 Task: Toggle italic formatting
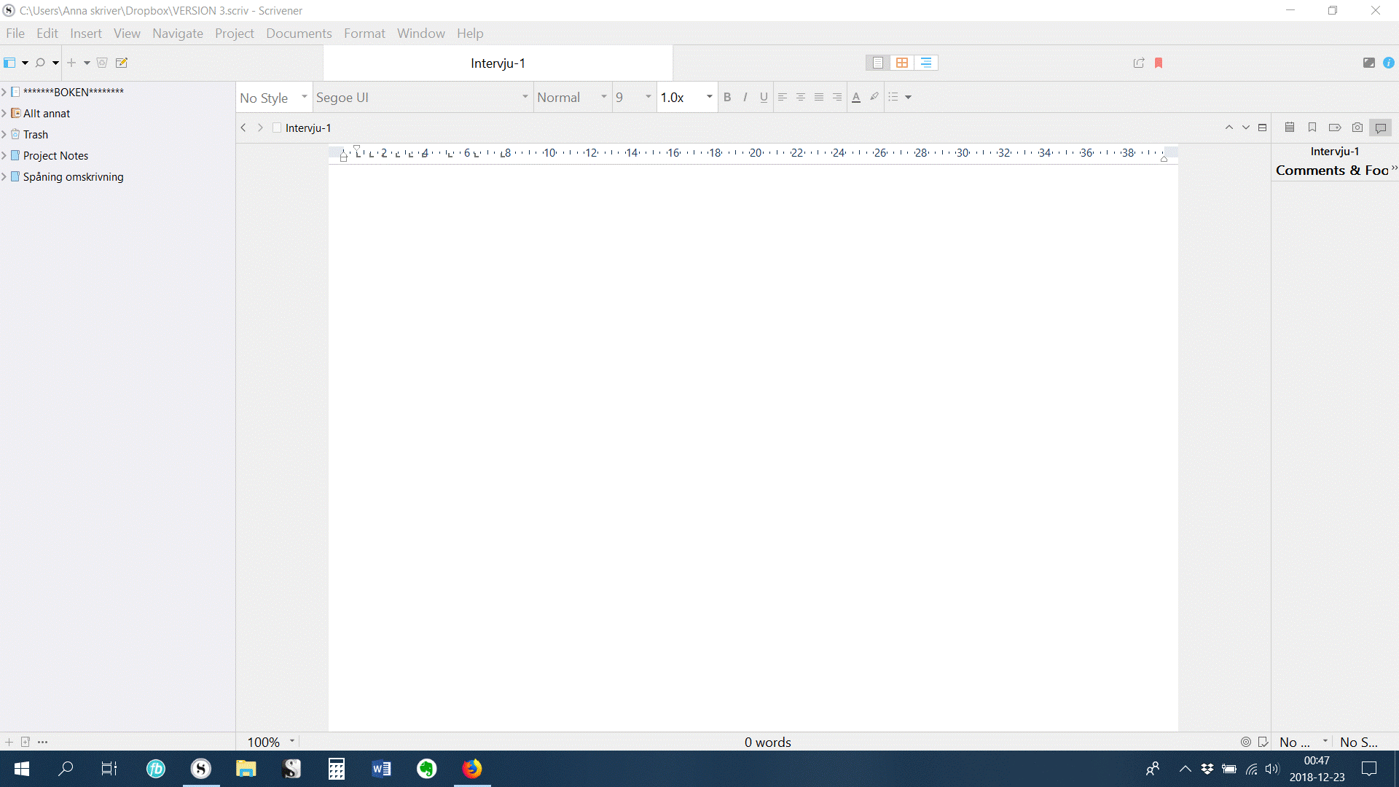coord(745,97)
